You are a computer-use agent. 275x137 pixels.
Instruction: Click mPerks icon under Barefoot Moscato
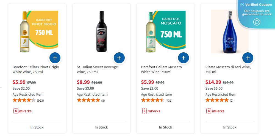pyautogui.click(x=145, y=111)
